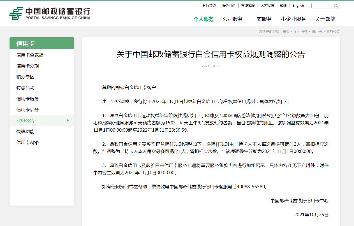The image size is (354, 226).
Task: Click 首页 in the breadcrumb
Action: point(286,32)
